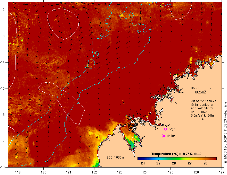Click the 0.5m/s (1kt 24h) label

click(x=202, y=116)
